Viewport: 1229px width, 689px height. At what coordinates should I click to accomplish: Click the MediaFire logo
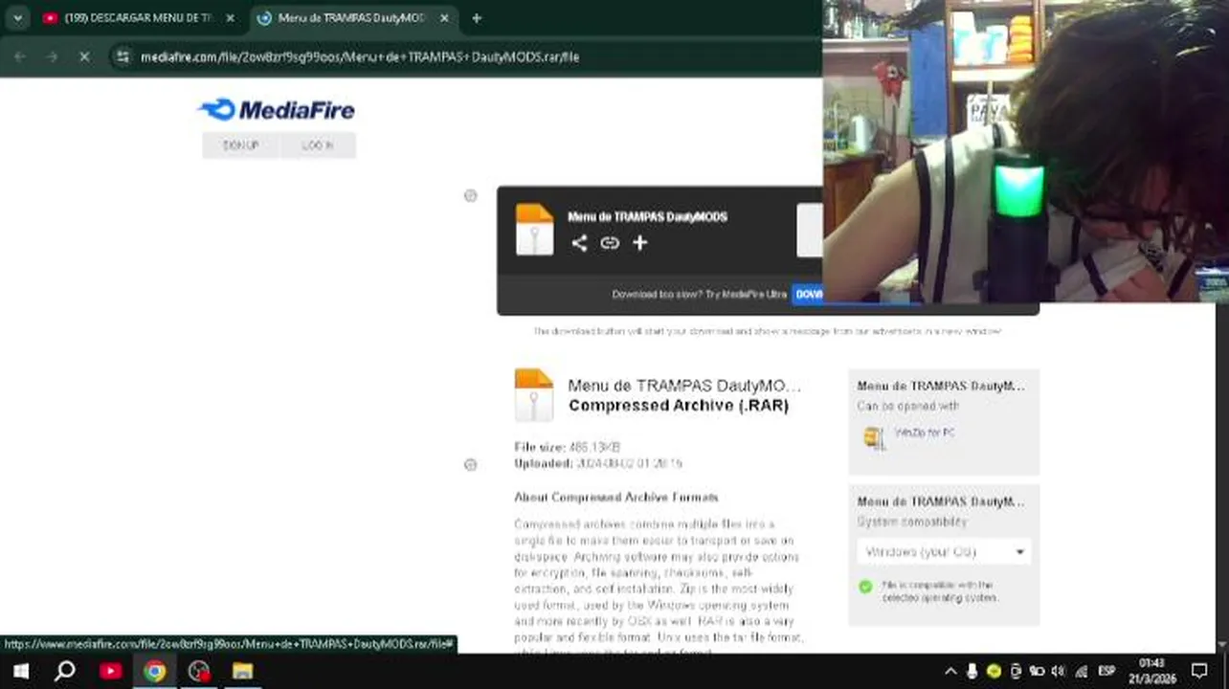point(277,109)
